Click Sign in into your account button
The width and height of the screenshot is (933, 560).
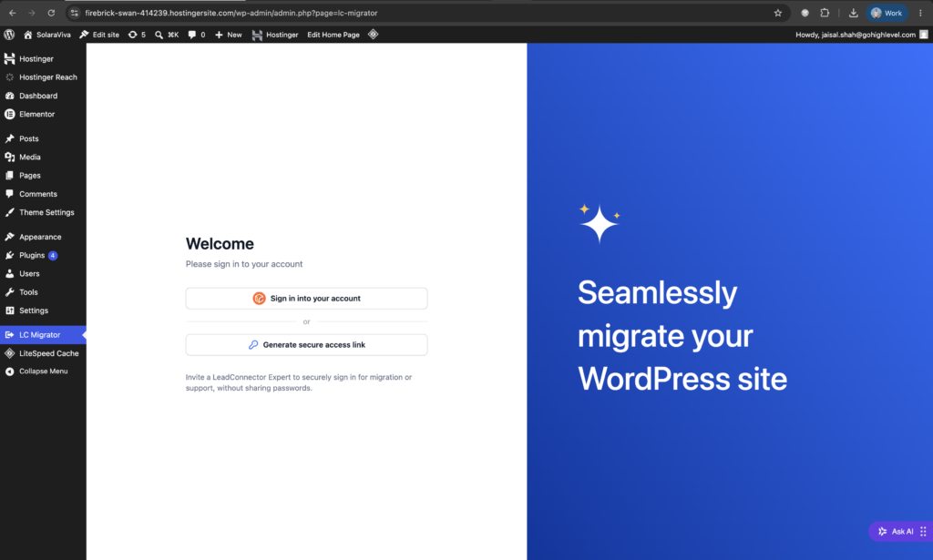tap(306, 299)
